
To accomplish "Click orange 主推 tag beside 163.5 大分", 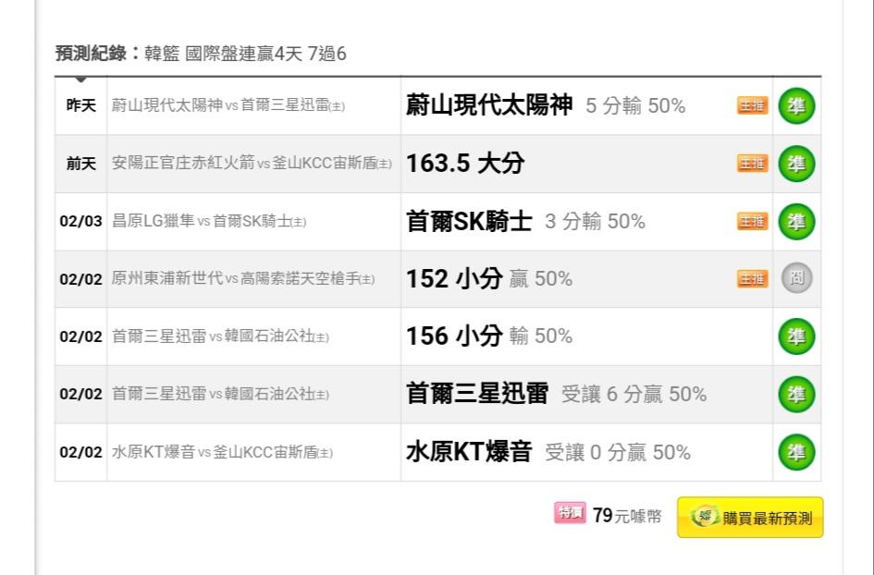I will point(753,164).
